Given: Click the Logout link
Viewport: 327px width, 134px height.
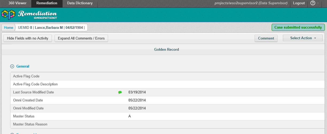Looking at the screenshot, I should pos(299,3).
